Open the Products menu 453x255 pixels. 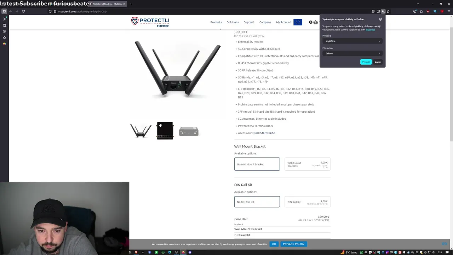point(216,22)
